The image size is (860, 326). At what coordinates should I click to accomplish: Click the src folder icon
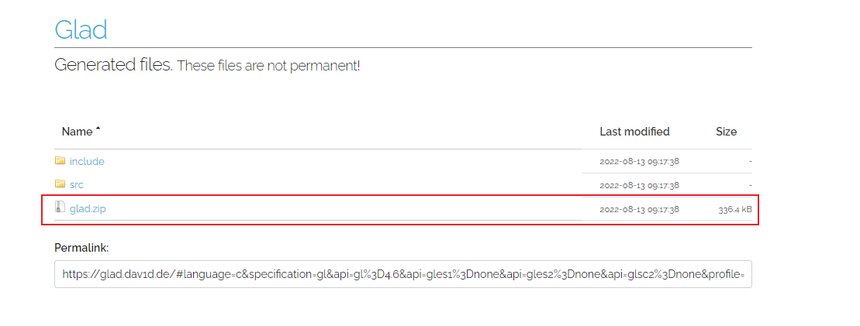coord(60,184)
